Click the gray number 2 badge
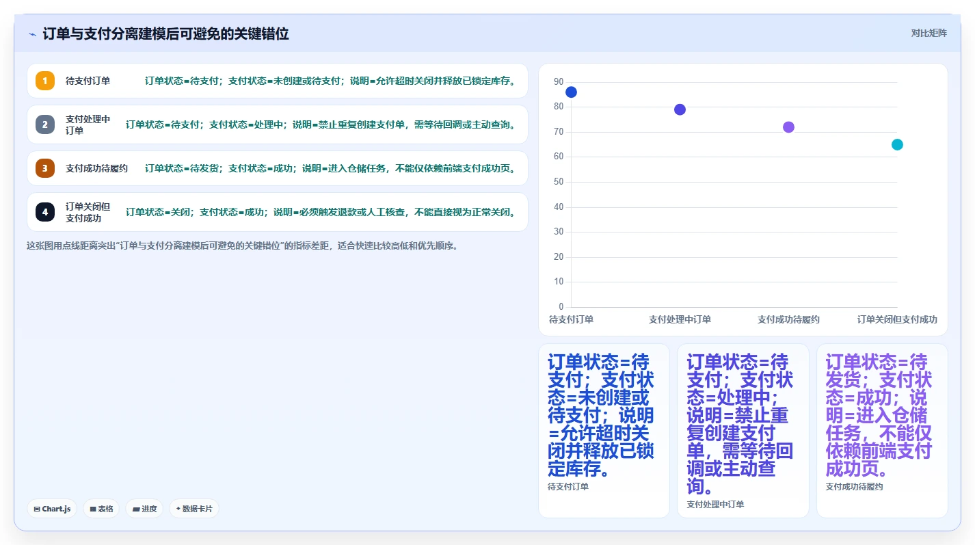The width and height of the screenshot is (975, 545). (x=45, y=124)
